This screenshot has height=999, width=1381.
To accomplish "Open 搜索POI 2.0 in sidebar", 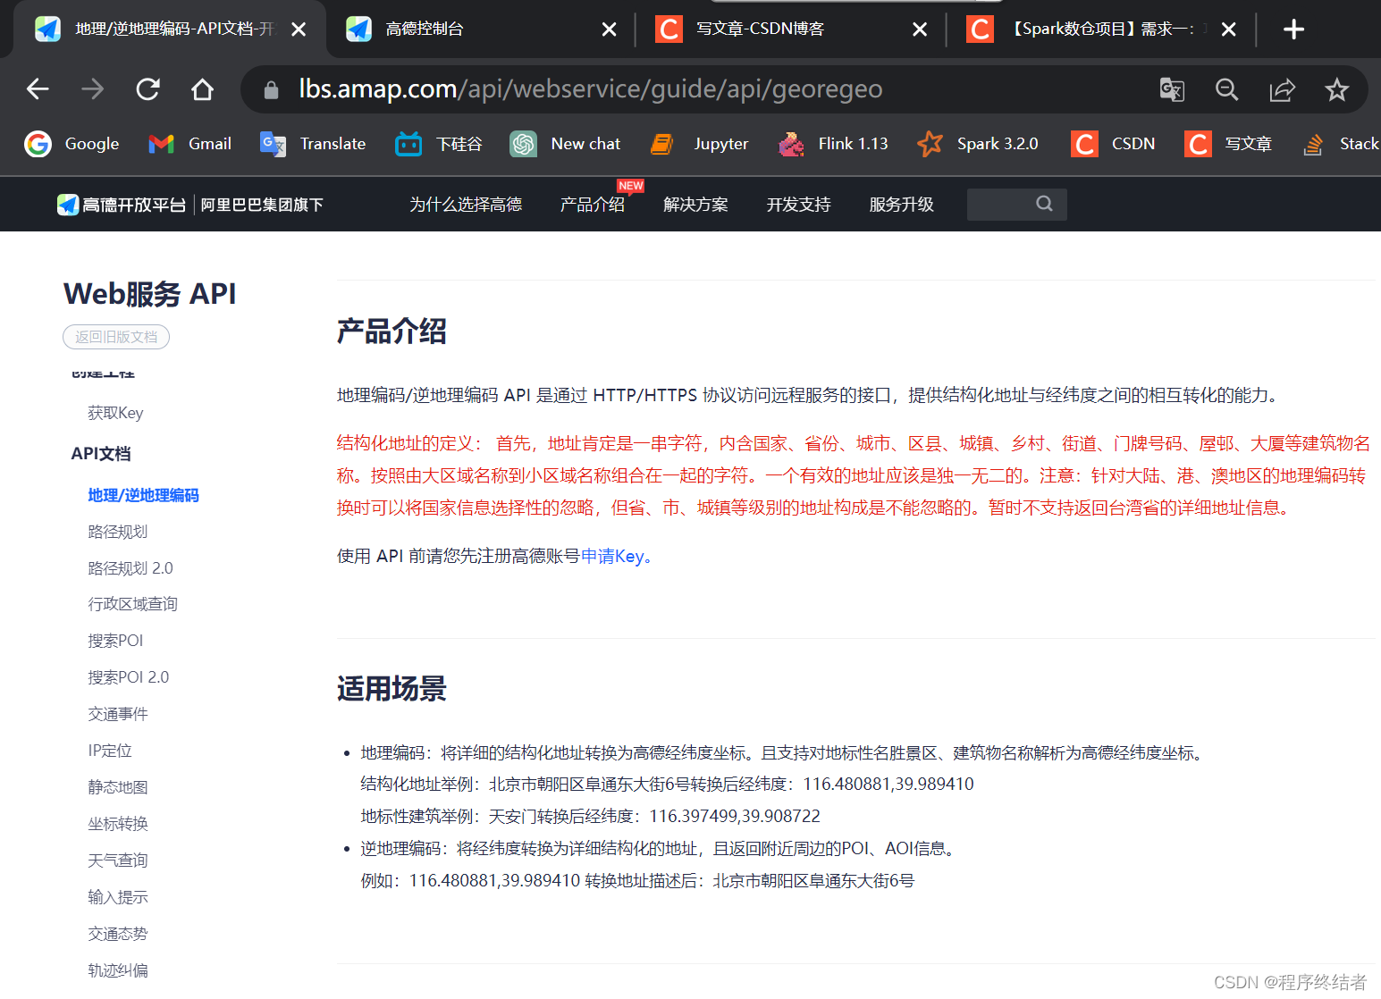I will point(128,677).
